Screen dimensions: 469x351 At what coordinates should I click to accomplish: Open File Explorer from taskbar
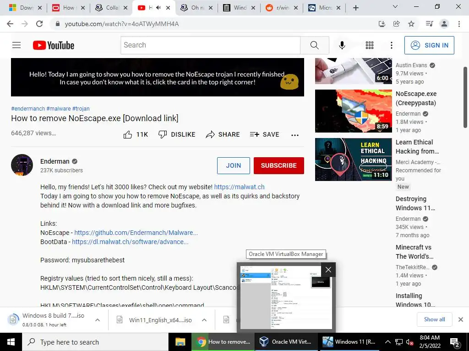click(x=180, y=342)
